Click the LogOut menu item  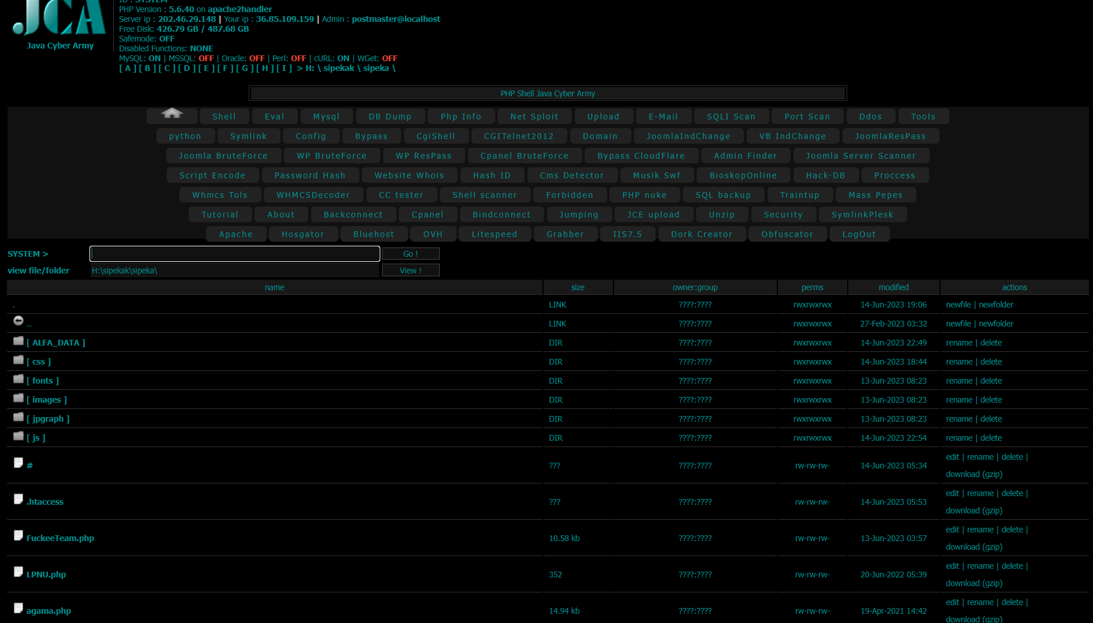pyautogui.click(x=859, y=234)
